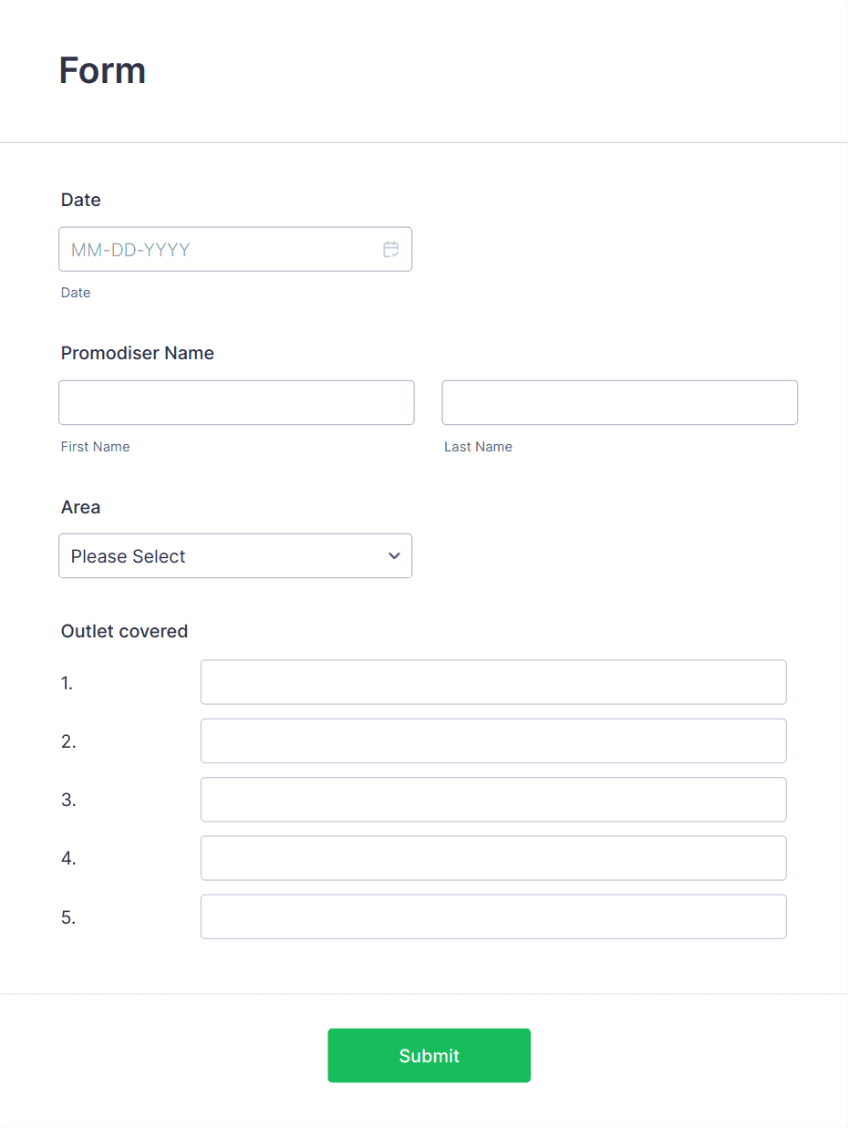This screenshot has width=848, height=1128.
Task: Click the bold 'Date' field label
Action: coord(80,200)
